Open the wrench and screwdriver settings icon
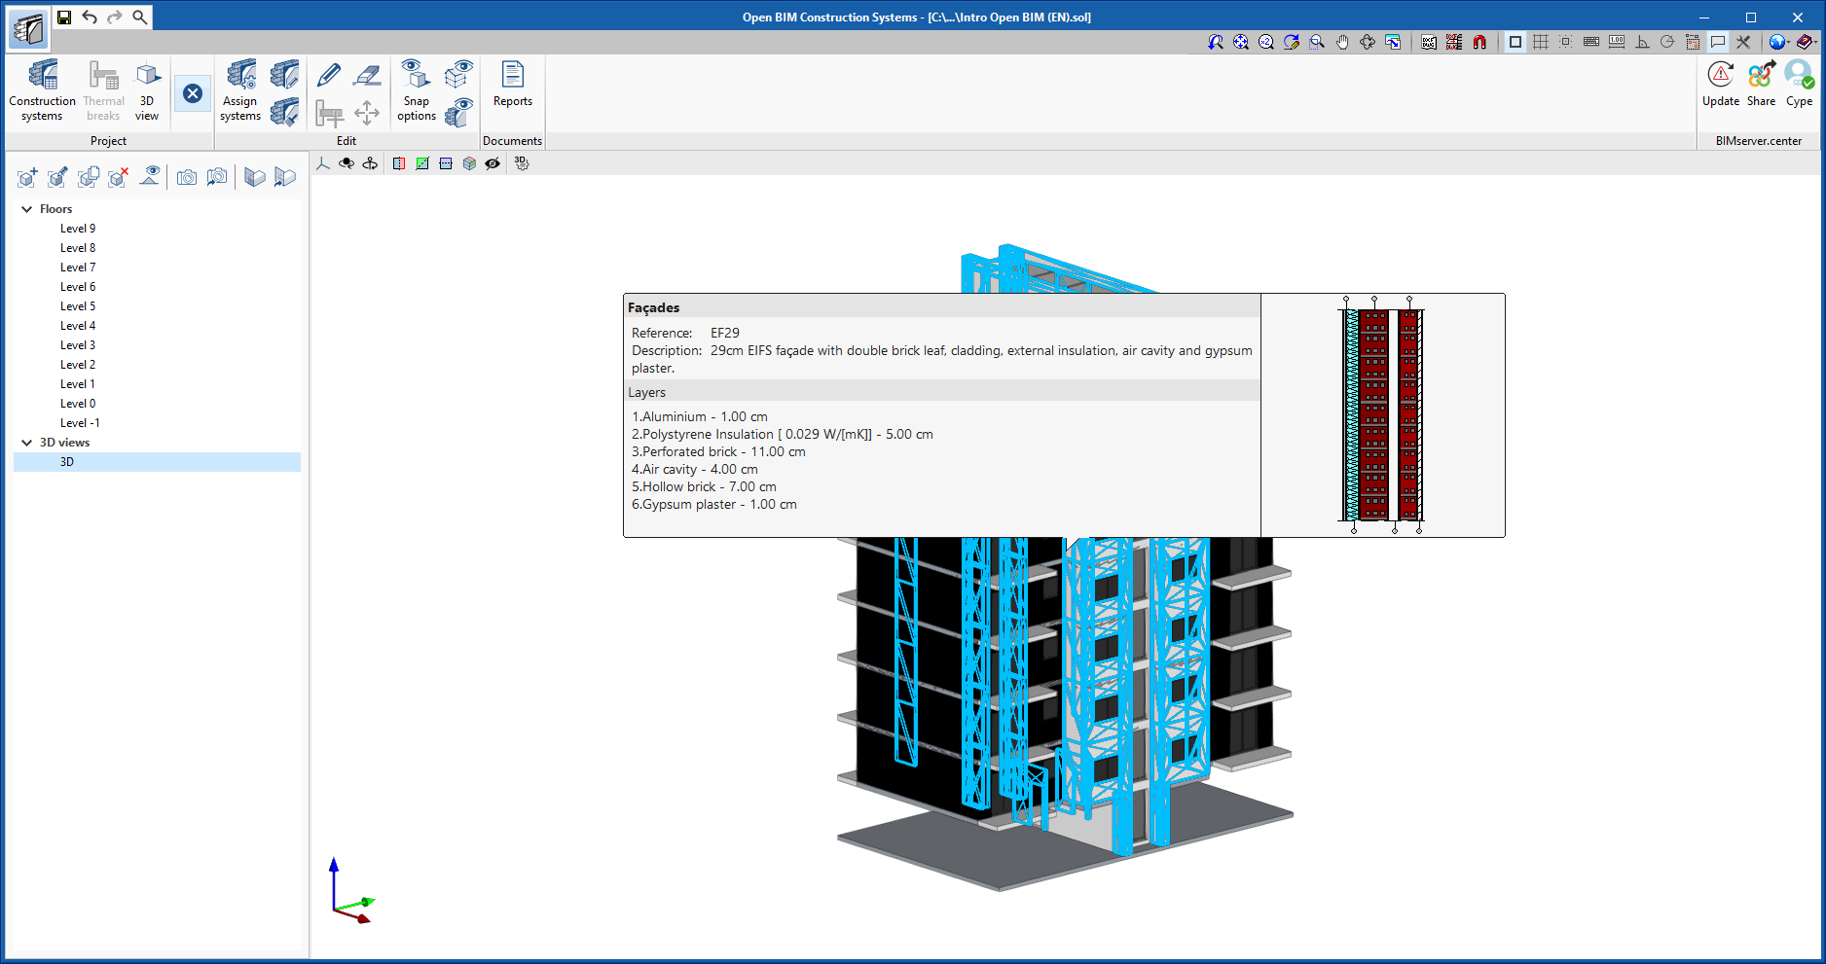The image size is (1826, 964). 1743,42
